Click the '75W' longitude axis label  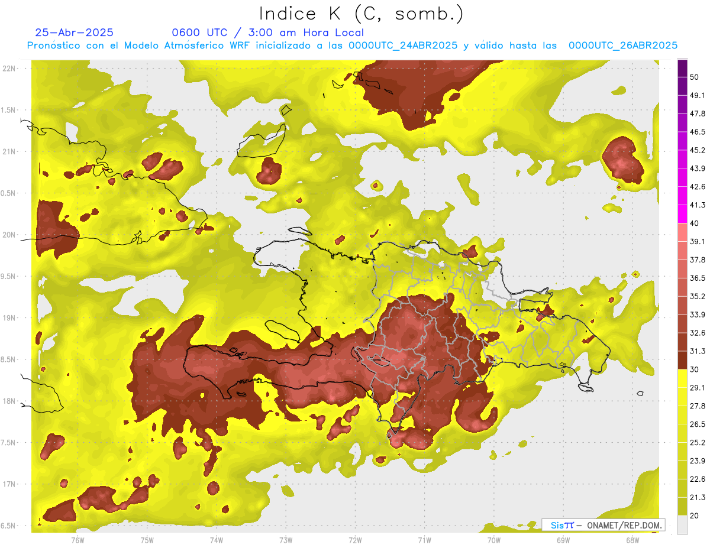pyautogui.click(x=147, y=540)
